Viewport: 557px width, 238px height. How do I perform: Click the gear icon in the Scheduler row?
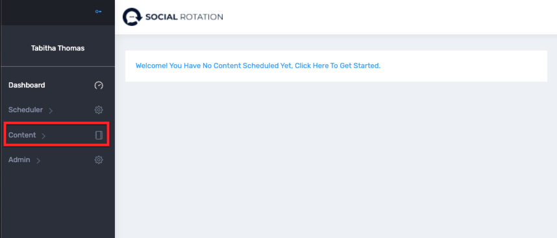[x=99, y=110]
